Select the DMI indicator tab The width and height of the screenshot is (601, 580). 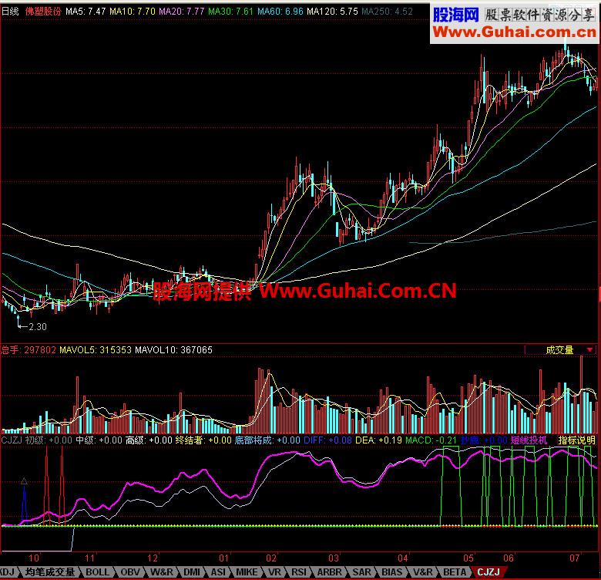192,572
